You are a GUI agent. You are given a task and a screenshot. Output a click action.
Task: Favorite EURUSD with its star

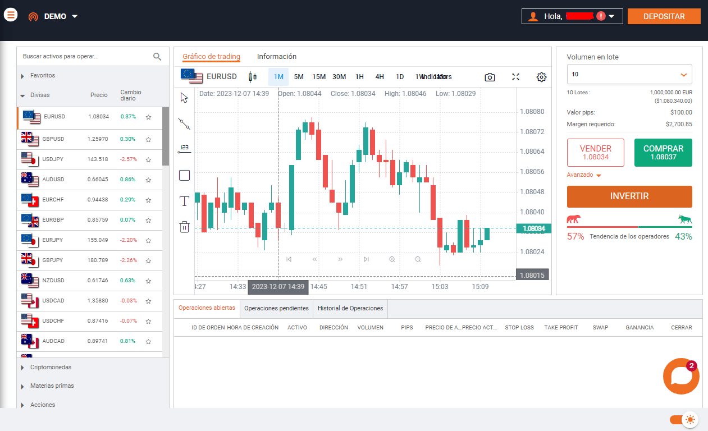click(x=148, y=117)
